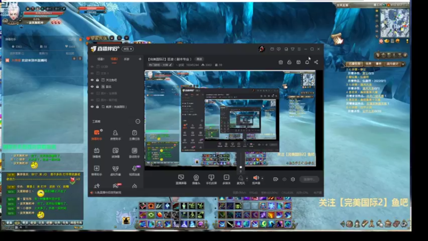
Task: Click the floating scroll icon in game
Action: [x=338, y=39]
